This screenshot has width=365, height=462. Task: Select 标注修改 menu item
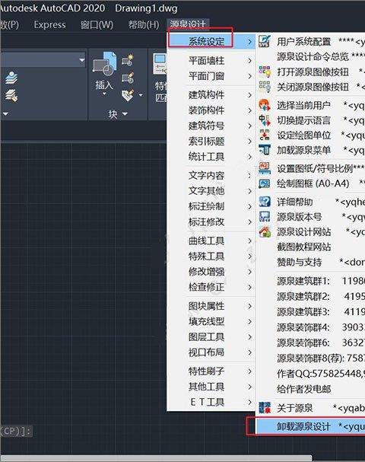211,221
